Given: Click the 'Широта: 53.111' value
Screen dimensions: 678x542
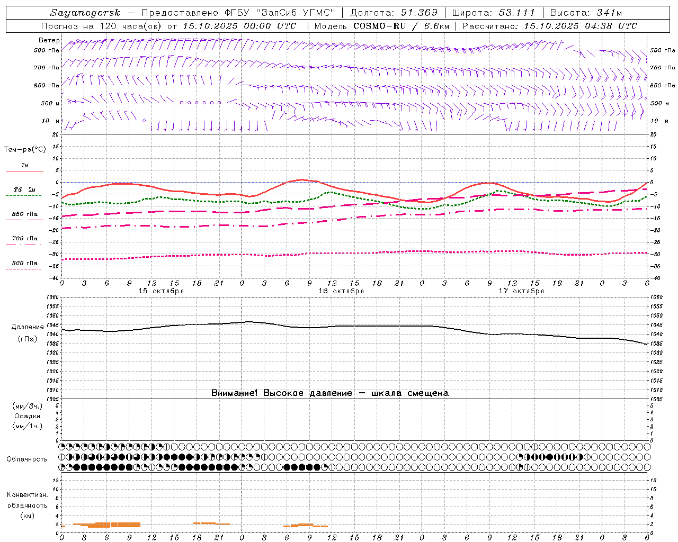Looking at the screenshot, I should (x=494, y=13).
